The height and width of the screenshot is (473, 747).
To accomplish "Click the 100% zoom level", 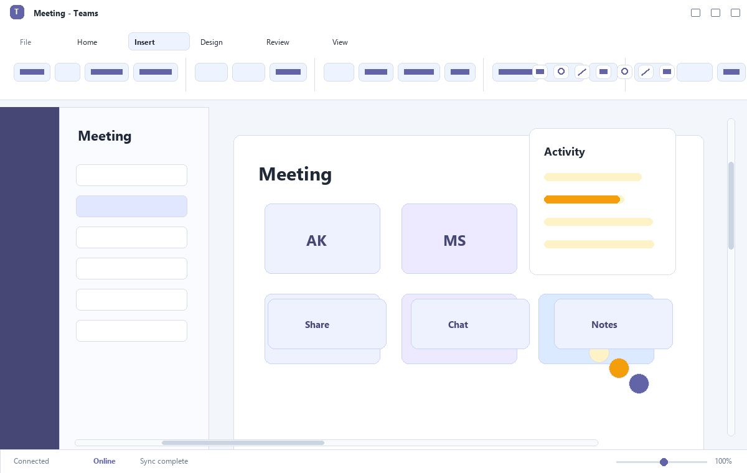I will (723, 461).
